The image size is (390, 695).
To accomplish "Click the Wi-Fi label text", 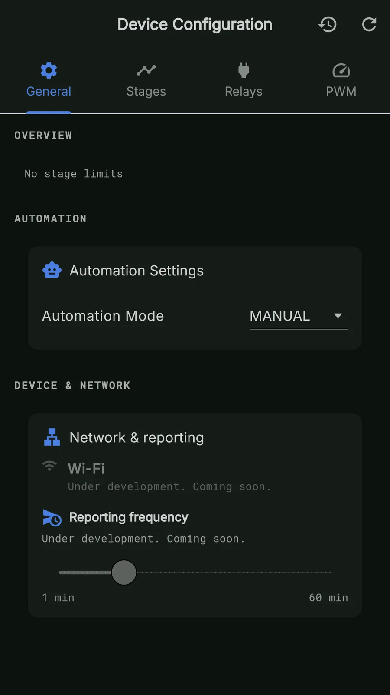I will pos(86,468).
